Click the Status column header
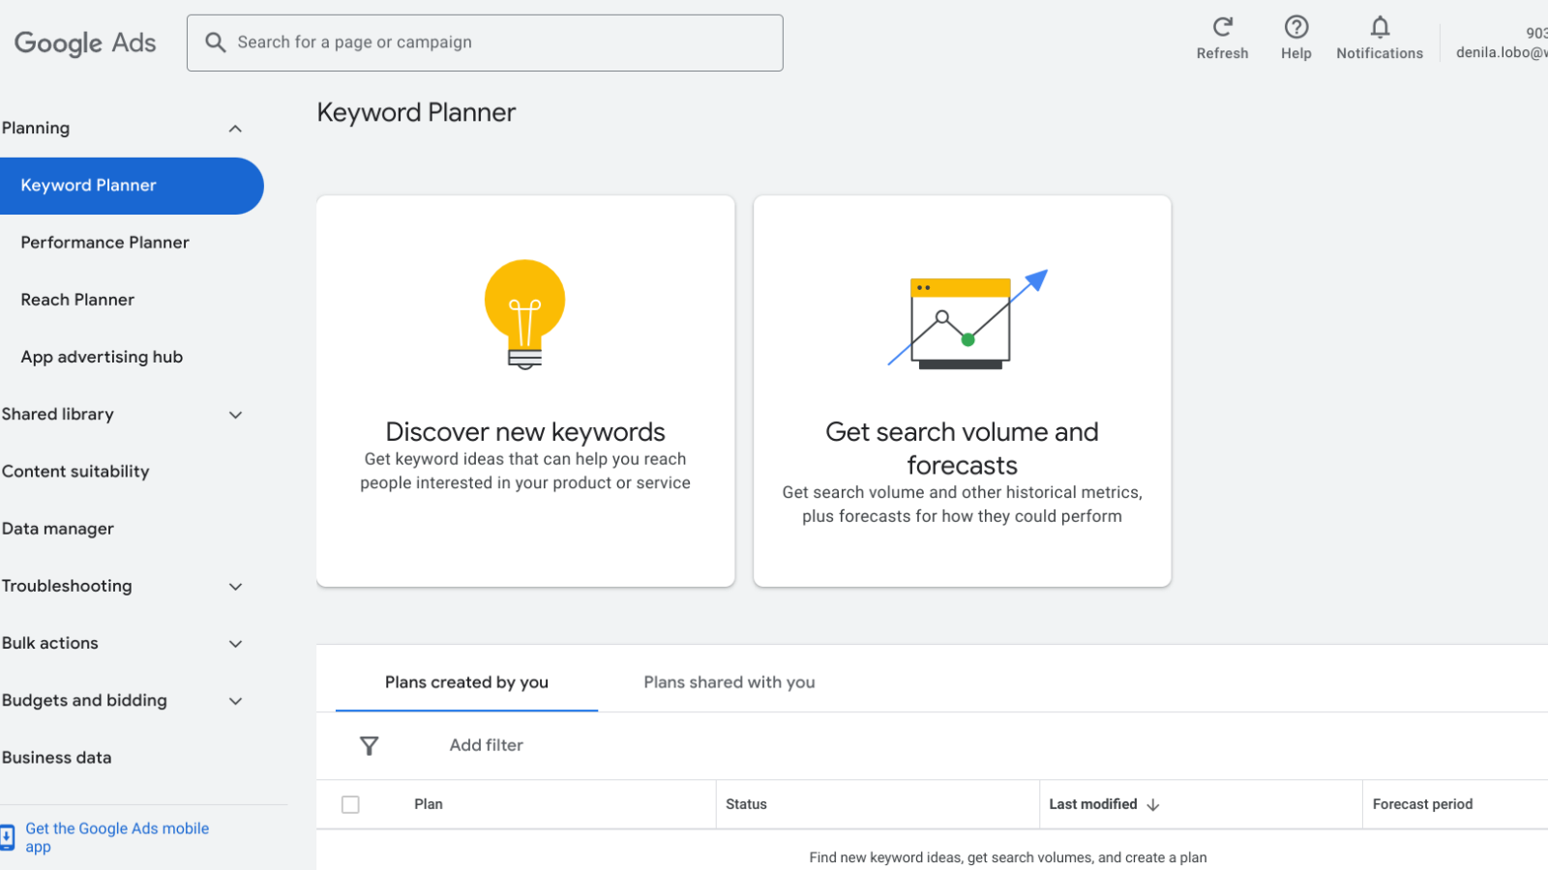The width and height of the screenshot is (1548, 870). pyautogui.click(x=746, y=804)
